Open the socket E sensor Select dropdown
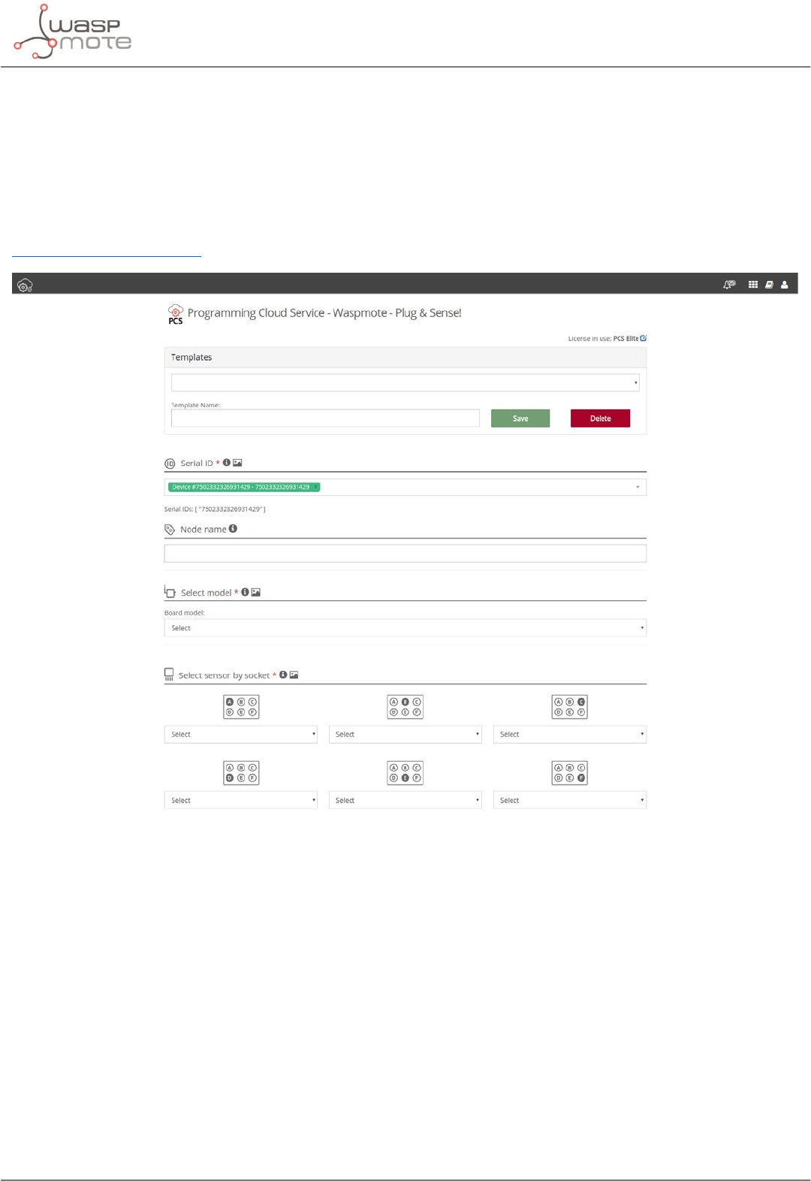 (405, 800)
